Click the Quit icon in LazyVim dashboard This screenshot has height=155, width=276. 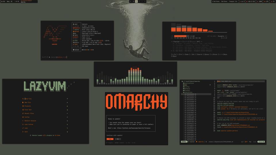point(23,132)
